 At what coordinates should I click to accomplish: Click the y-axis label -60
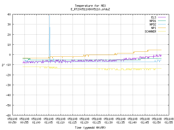(8, 115)
